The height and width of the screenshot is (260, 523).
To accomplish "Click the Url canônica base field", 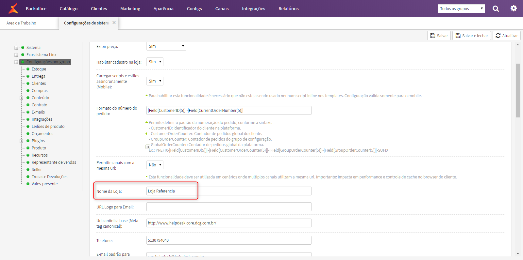I will coord(229,223).
